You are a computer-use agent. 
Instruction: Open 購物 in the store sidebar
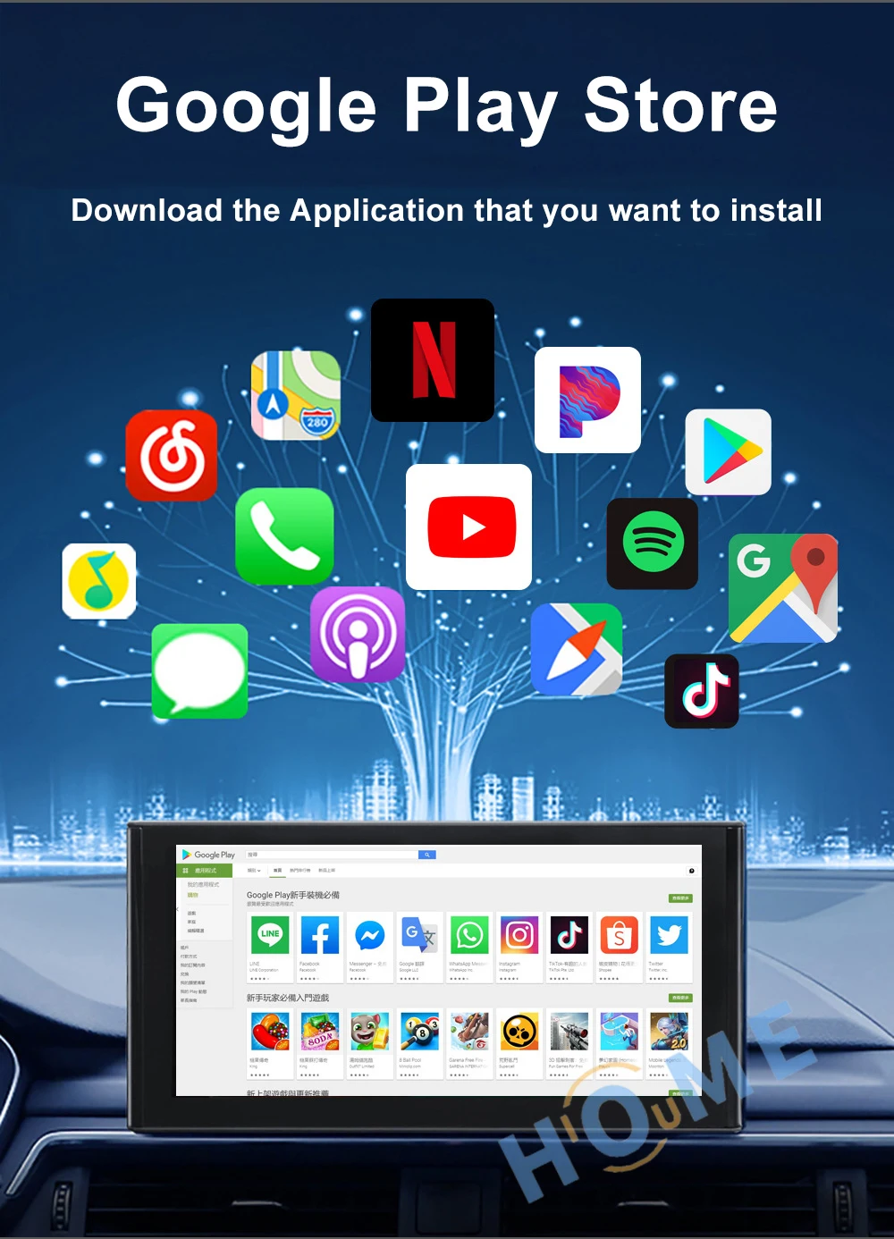(x=193, y=895)
